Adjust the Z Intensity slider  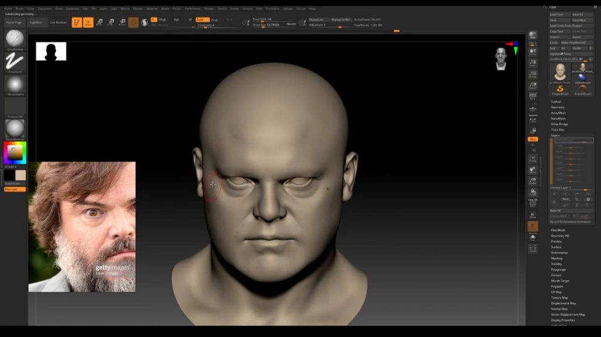pyautogui.click(x=215, y=25)
